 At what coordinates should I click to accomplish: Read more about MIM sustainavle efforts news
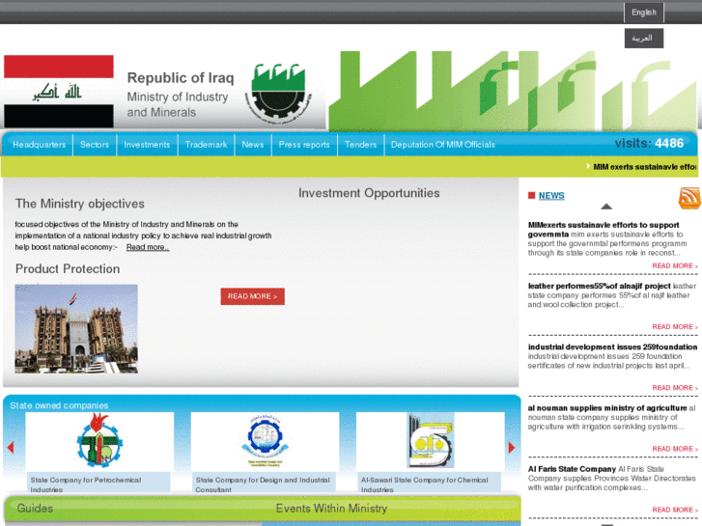(675, 266)
